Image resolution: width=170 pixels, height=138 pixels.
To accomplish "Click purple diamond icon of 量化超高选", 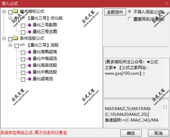I will click(30, 79).
